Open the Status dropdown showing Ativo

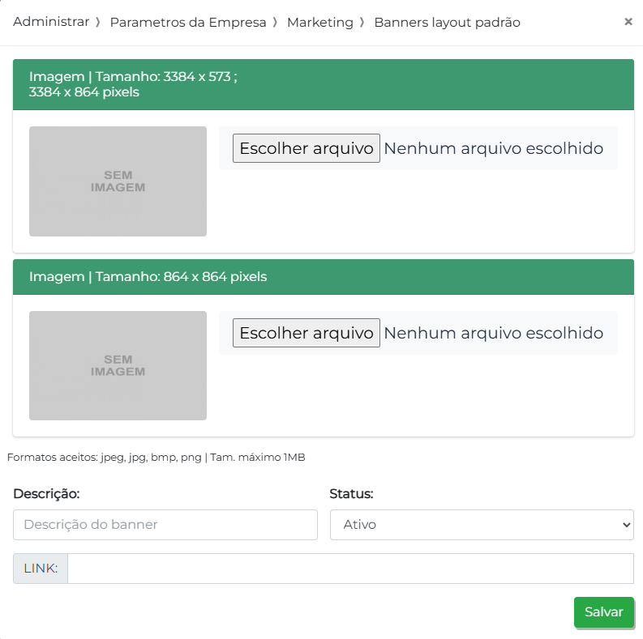[482, 525]
